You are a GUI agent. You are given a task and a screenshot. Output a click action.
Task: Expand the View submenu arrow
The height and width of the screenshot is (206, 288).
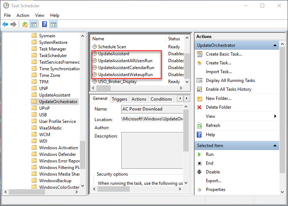pos(275,116)
